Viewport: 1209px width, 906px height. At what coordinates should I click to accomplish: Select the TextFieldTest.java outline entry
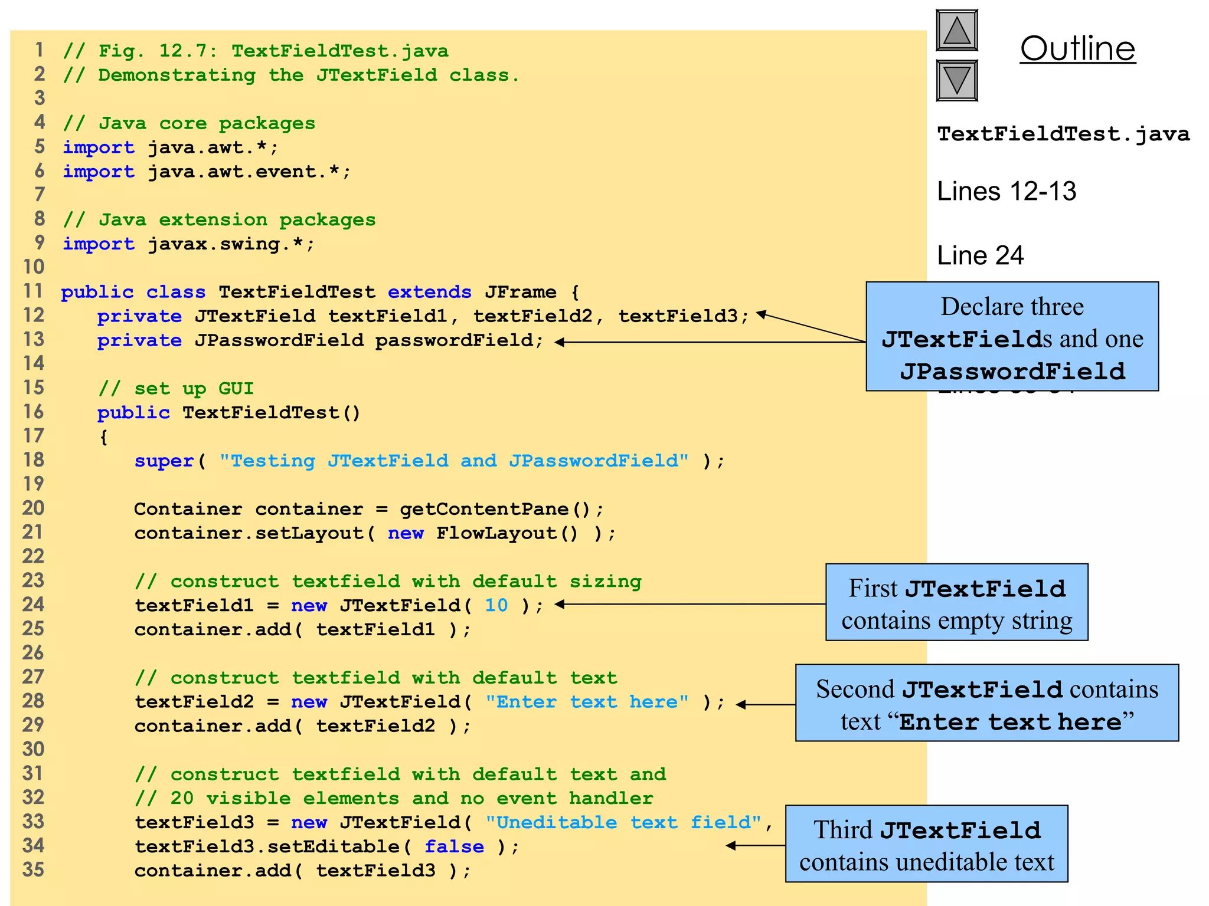click(1063, 134)
